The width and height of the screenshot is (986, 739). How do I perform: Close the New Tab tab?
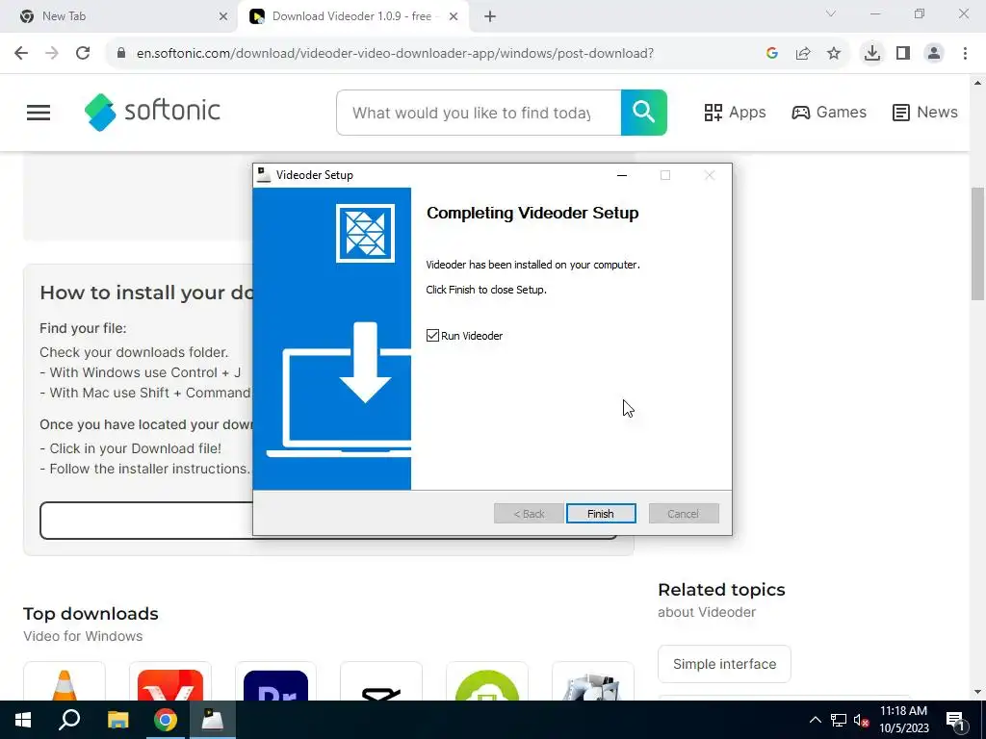222,16
